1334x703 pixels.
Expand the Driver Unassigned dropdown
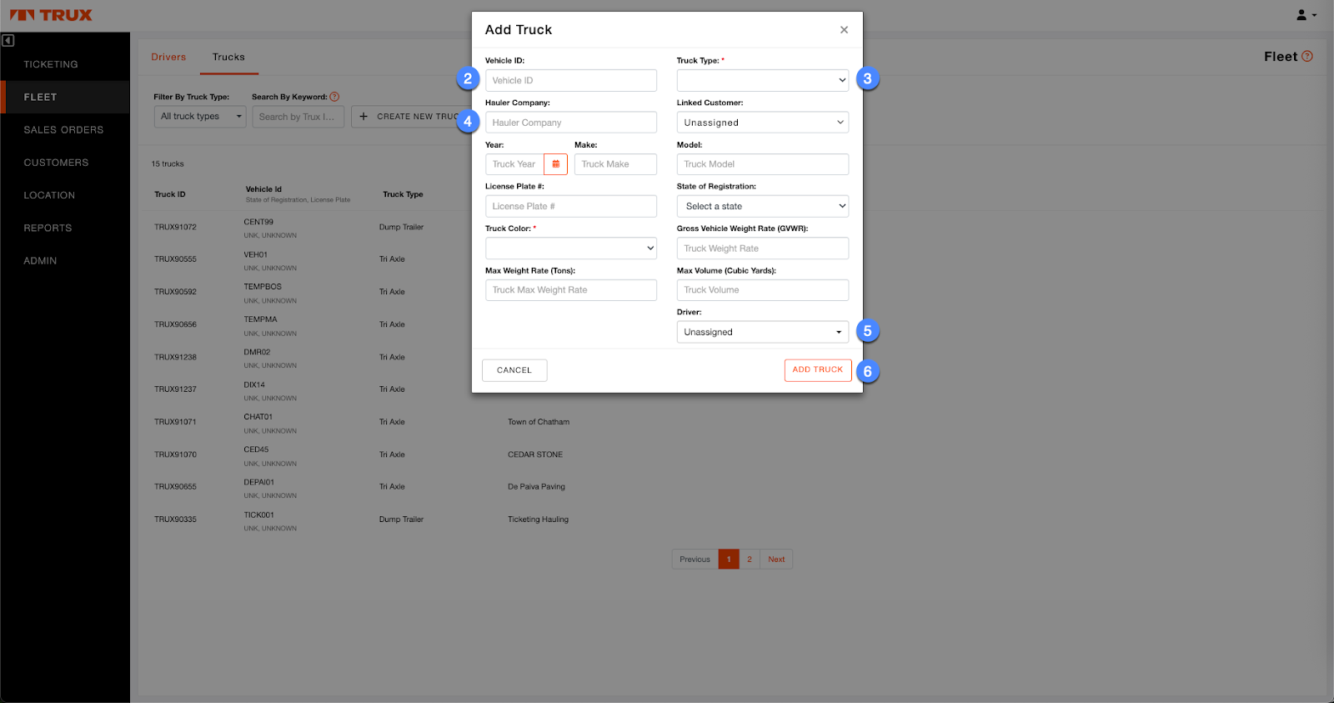tap(762, 332)
